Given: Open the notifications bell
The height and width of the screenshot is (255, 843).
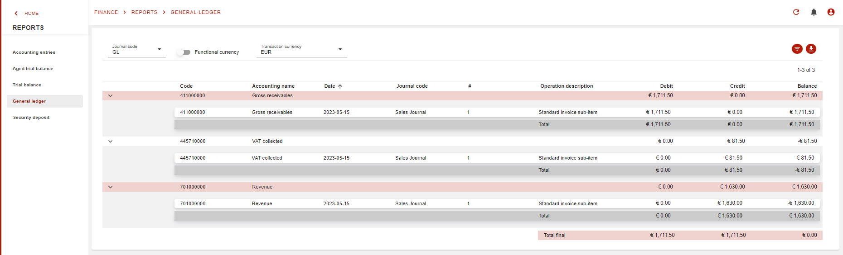Looking at the screenshot, I should tap(814, 12).
